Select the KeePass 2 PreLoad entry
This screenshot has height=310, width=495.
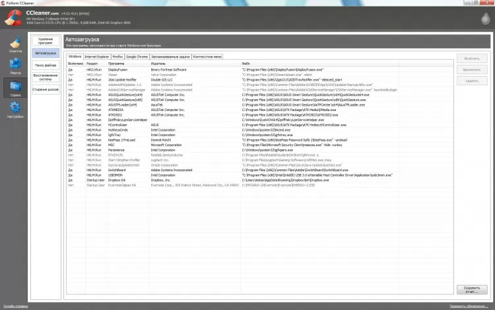click(260, 140)
